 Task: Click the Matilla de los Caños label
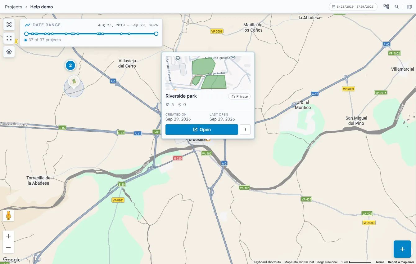coord(253,28)
